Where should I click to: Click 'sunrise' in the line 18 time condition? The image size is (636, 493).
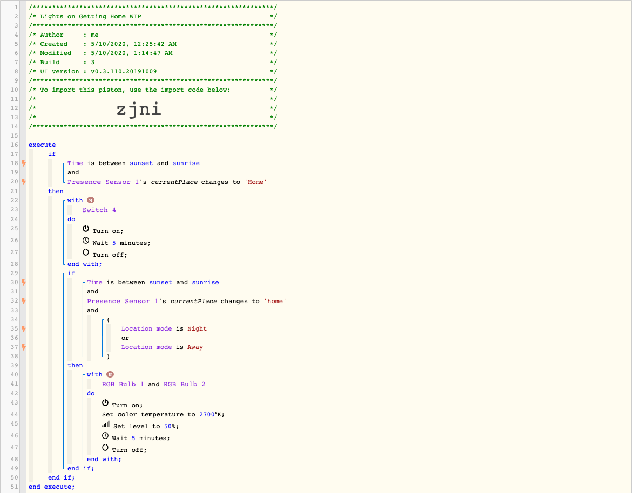pos(186,163)
